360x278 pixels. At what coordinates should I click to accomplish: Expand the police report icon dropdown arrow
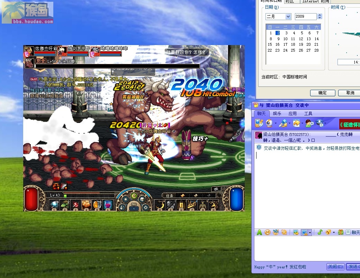[x=325, y=123]
